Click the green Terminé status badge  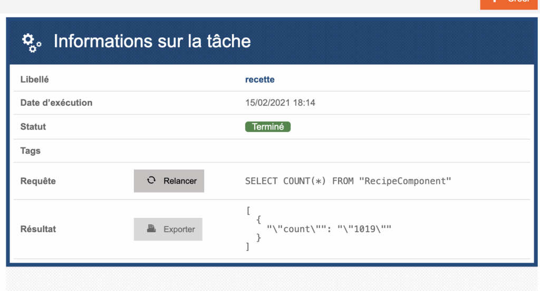[x=268, y=127]
